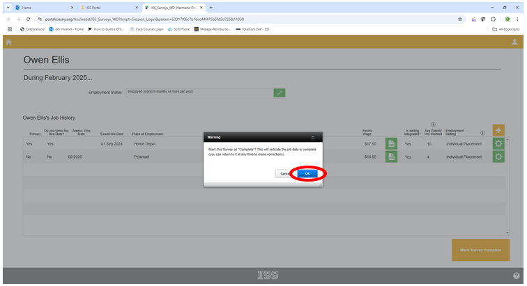Open the Petsmart job document icon
Image resolution: width=527 pixels, height=286 pixels.
[392, 157]
